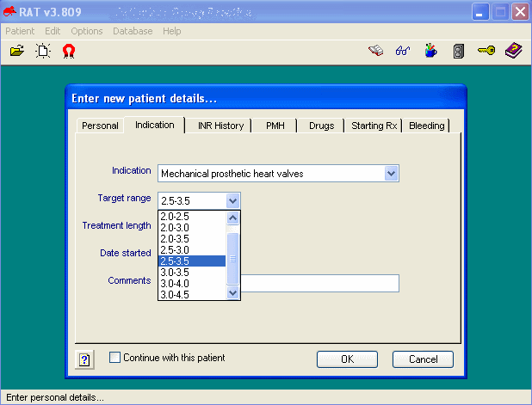Switch to the PMH tab

(x=275, y=126)
